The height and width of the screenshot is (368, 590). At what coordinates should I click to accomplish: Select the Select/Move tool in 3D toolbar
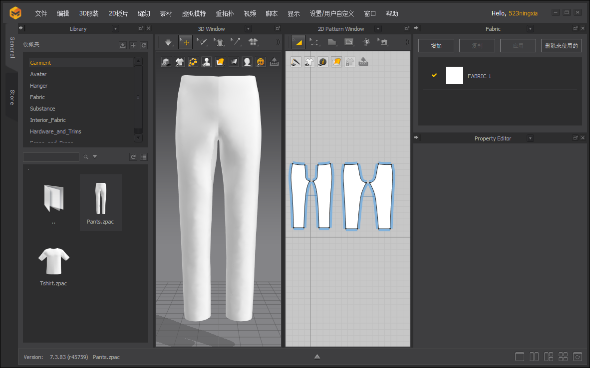(x=185, y=42)
